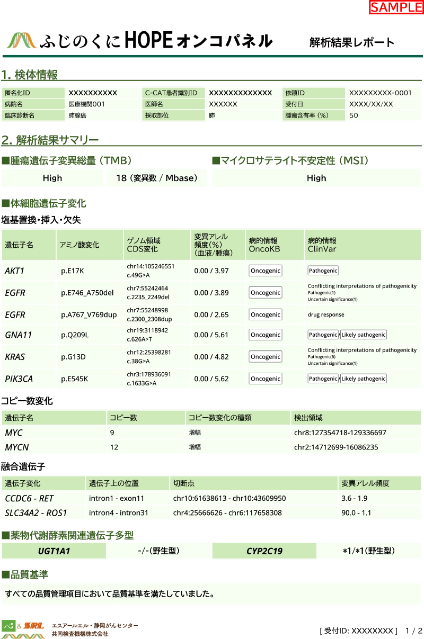Viewport: 424px width, 639px height.
Task: Click the SRL logo at page footer
Action: (x=34, y=626)
